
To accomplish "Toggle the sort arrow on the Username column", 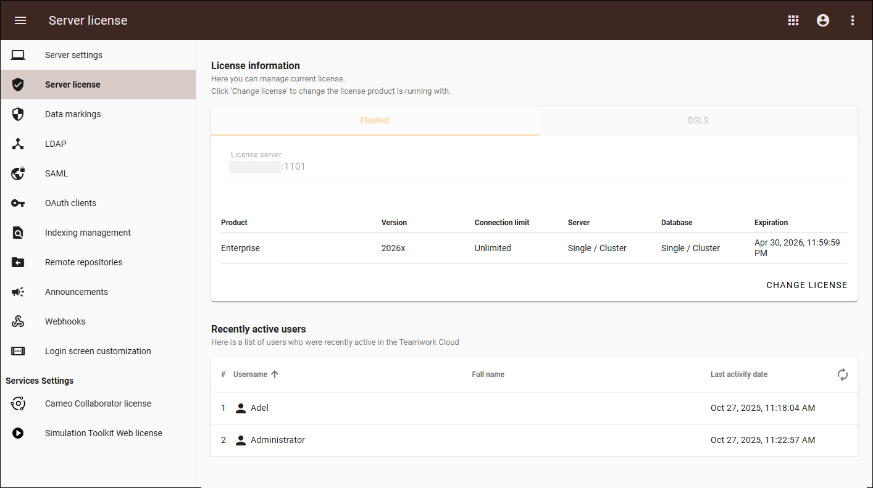I will 275,374.
